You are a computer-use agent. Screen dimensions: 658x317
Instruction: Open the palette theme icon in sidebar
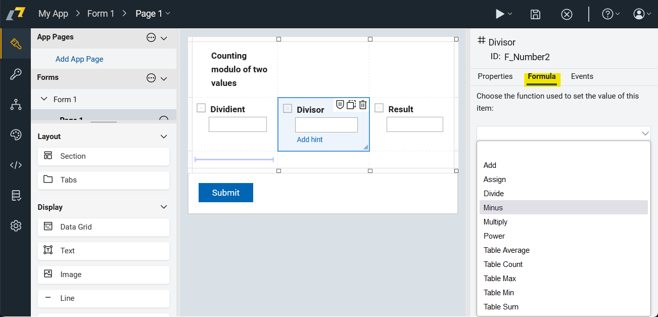point(16,134)
